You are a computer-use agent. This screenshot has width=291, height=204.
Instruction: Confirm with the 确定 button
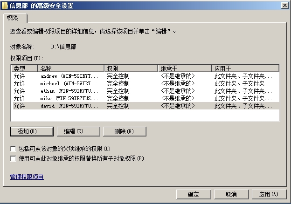click(x=194, y=194)
